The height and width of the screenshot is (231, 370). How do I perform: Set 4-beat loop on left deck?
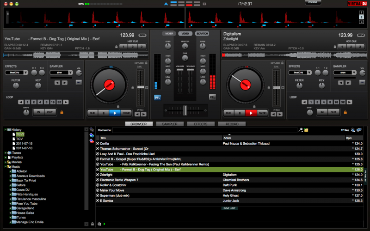40,102
